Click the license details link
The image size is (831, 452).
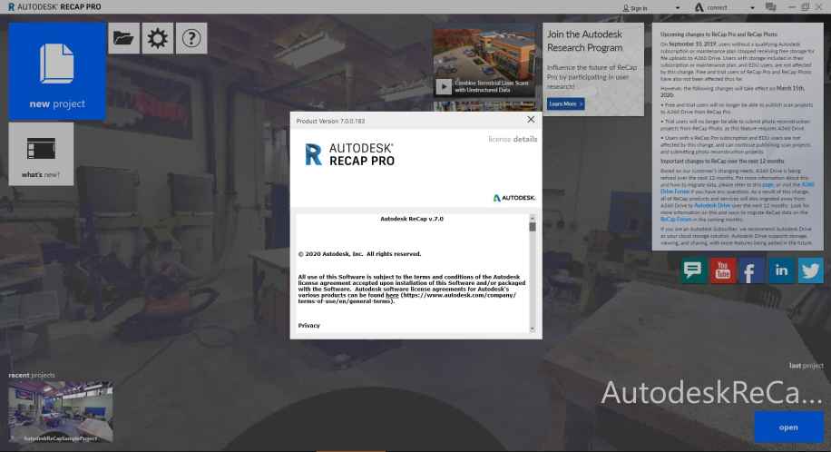(x=512, y=140)
